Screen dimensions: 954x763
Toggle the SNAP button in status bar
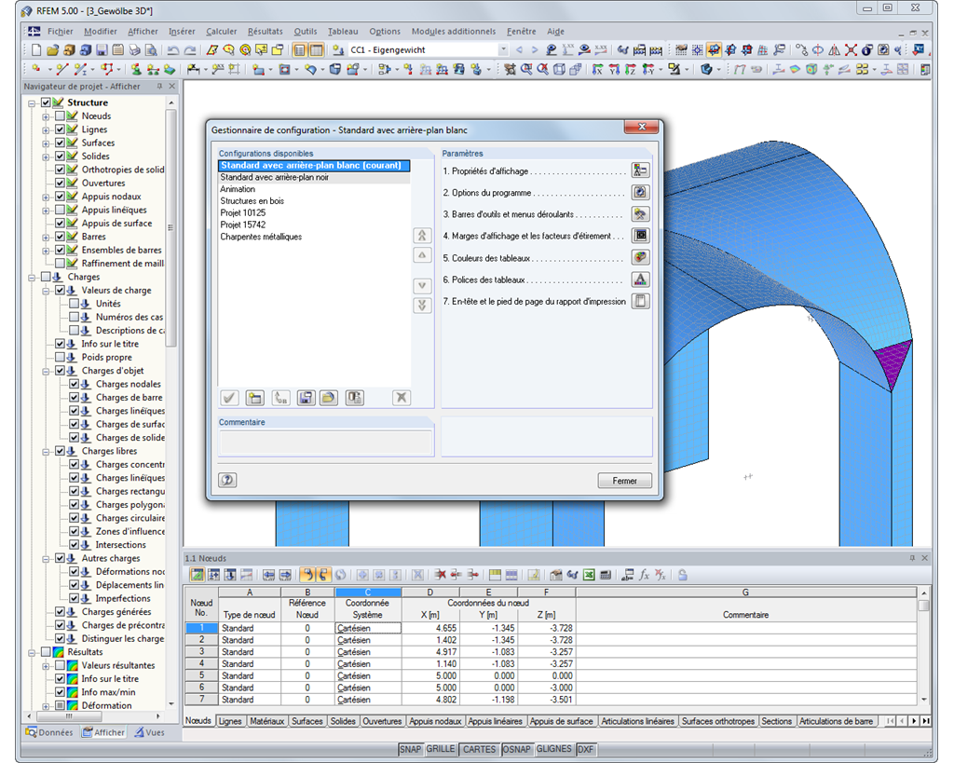[x=410, y=749]
